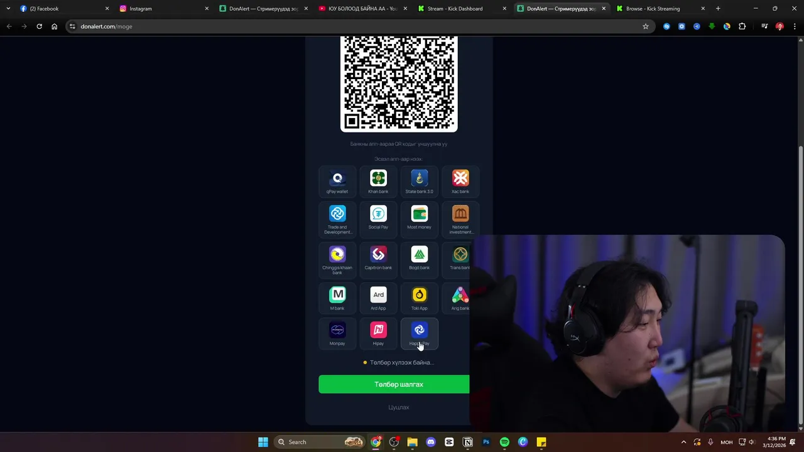This screenshot has width=804, height=452.
Task: Open Notion from the taskbar
Action: pyautogui.click(x=467, y=442)
